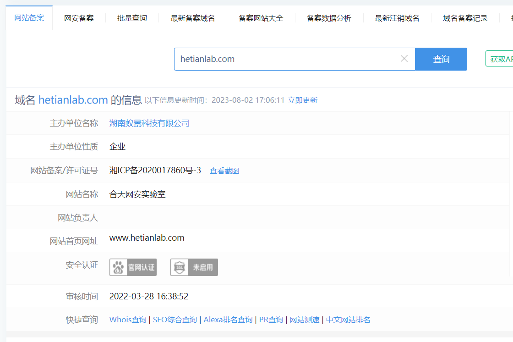Click the ICP number 湘ICP备2020017860号-3

155,171
